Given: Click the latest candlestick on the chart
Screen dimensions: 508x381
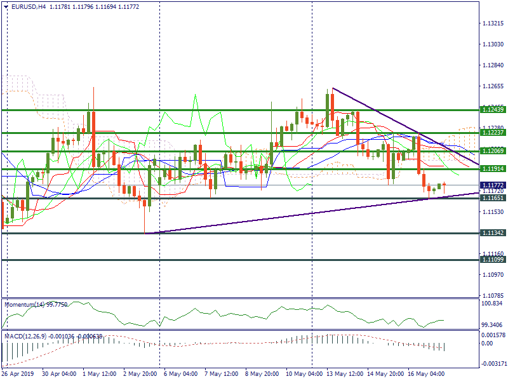Looking at the screenshot, I should [444, 185].
